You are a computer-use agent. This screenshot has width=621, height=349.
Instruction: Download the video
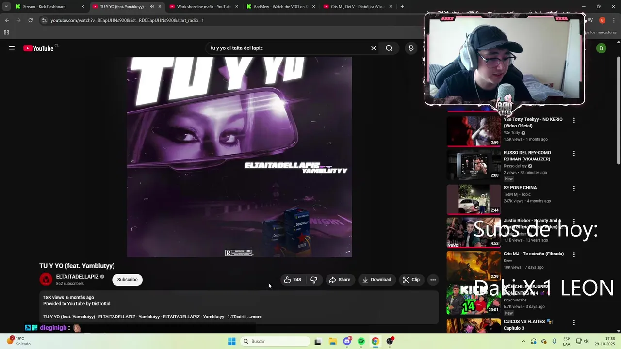click(x=376, y=280)
